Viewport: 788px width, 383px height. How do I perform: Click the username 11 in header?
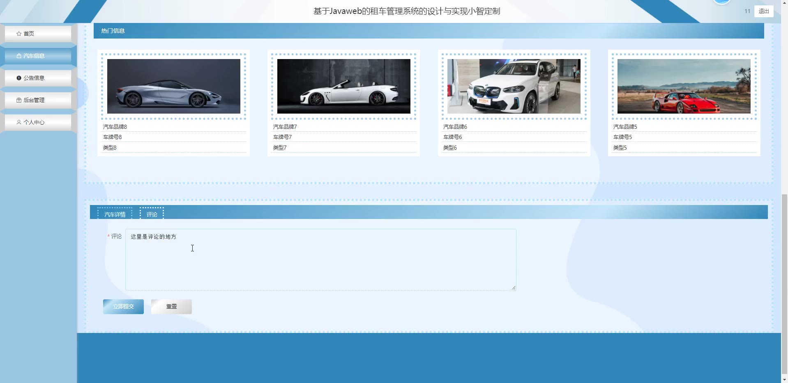click(x=747, y=11)
